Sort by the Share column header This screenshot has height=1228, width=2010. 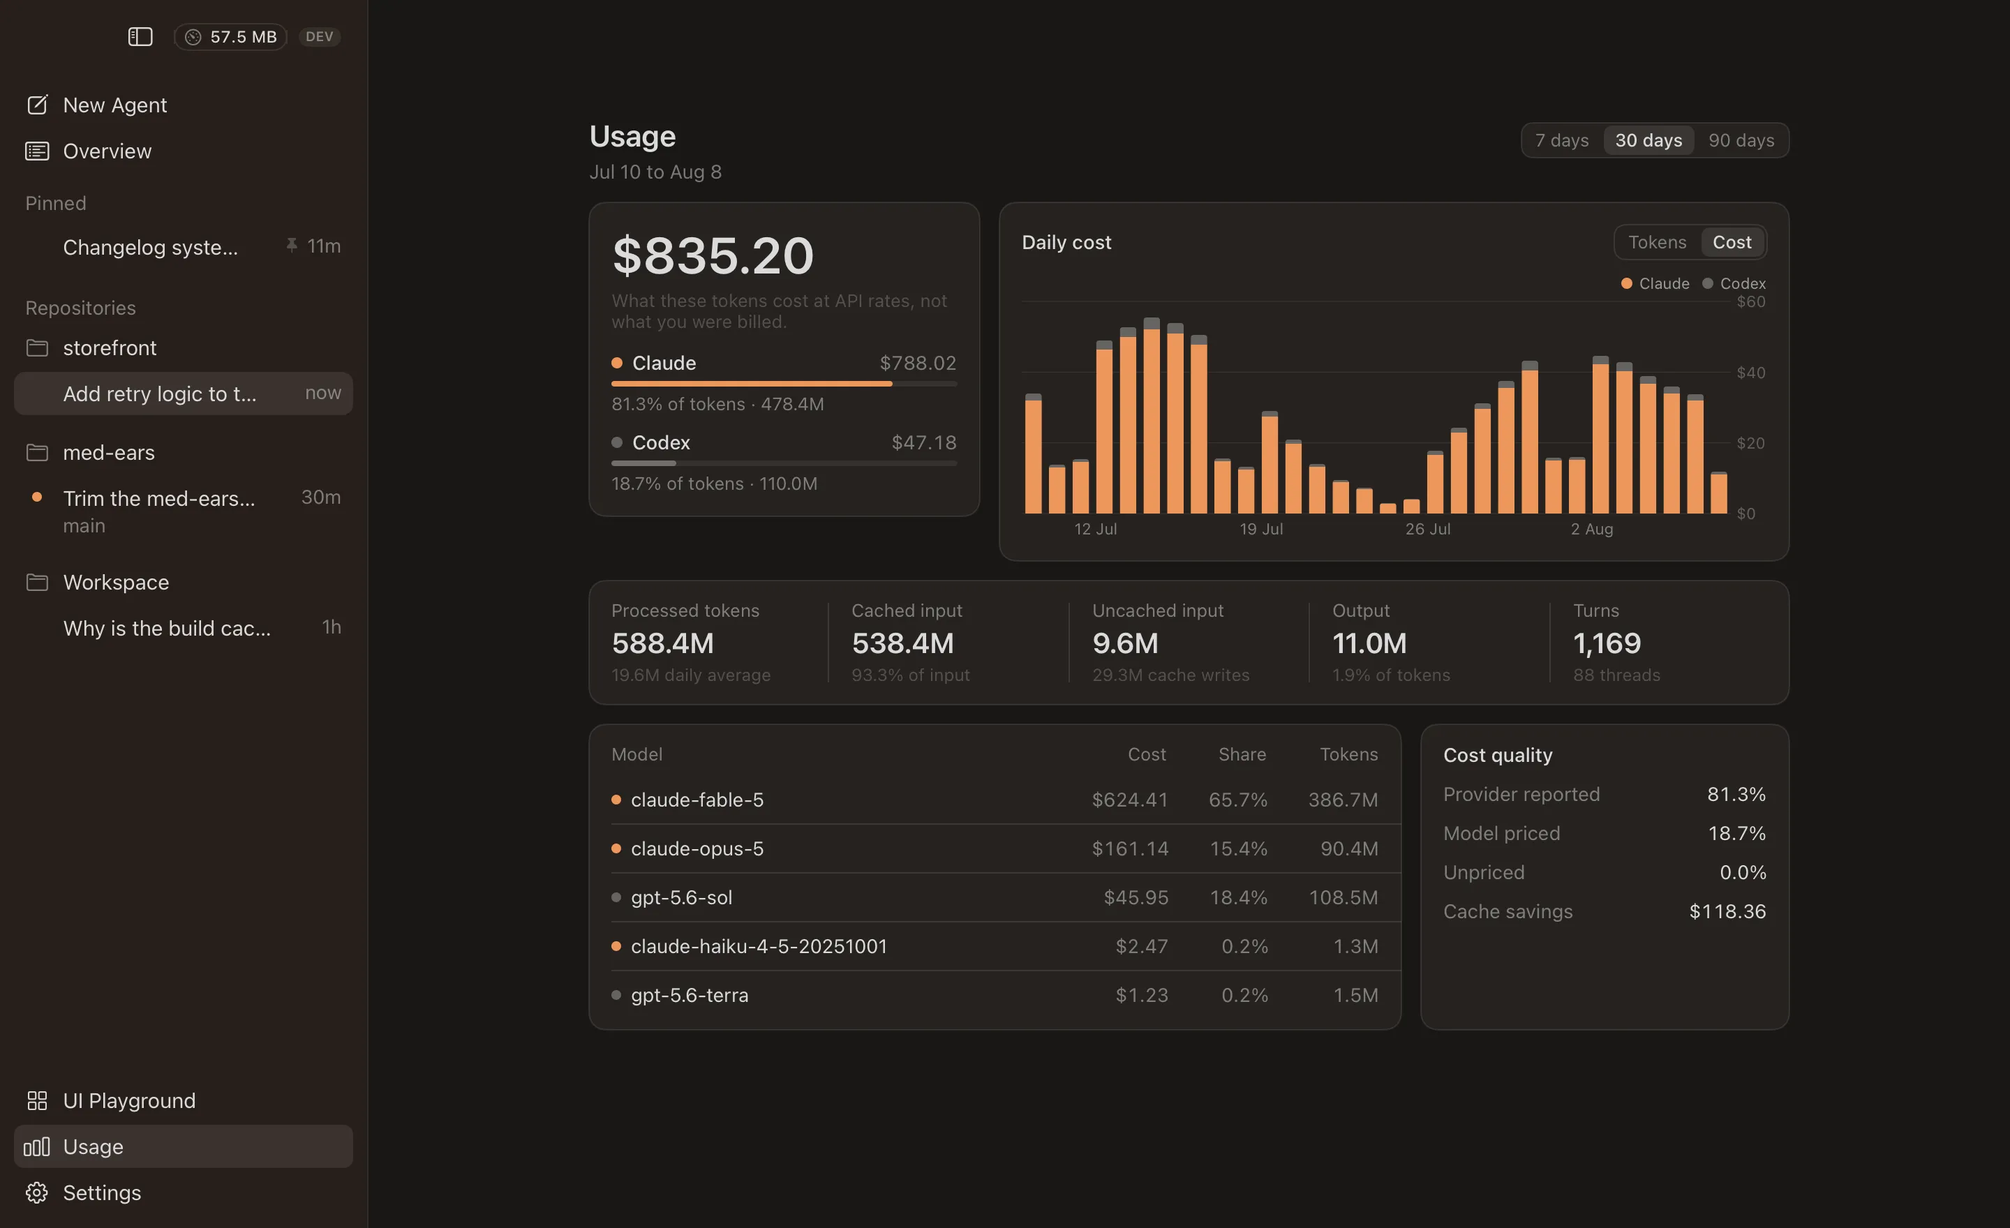click(x=1242, y=754)
